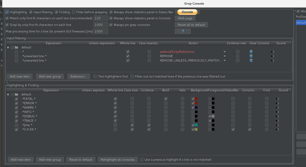
Task: Toggle the Highlighting checkbox
Action: (7, 12)
